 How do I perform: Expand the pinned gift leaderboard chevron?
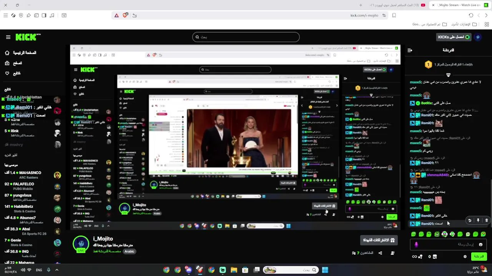pos(448,75)
